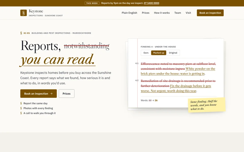
Task: Call the 07 5400 0000 phone link
Action: point(151,3)
